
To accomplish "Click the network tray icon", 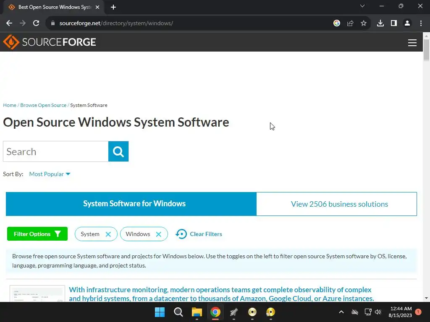I will [368, 312].
